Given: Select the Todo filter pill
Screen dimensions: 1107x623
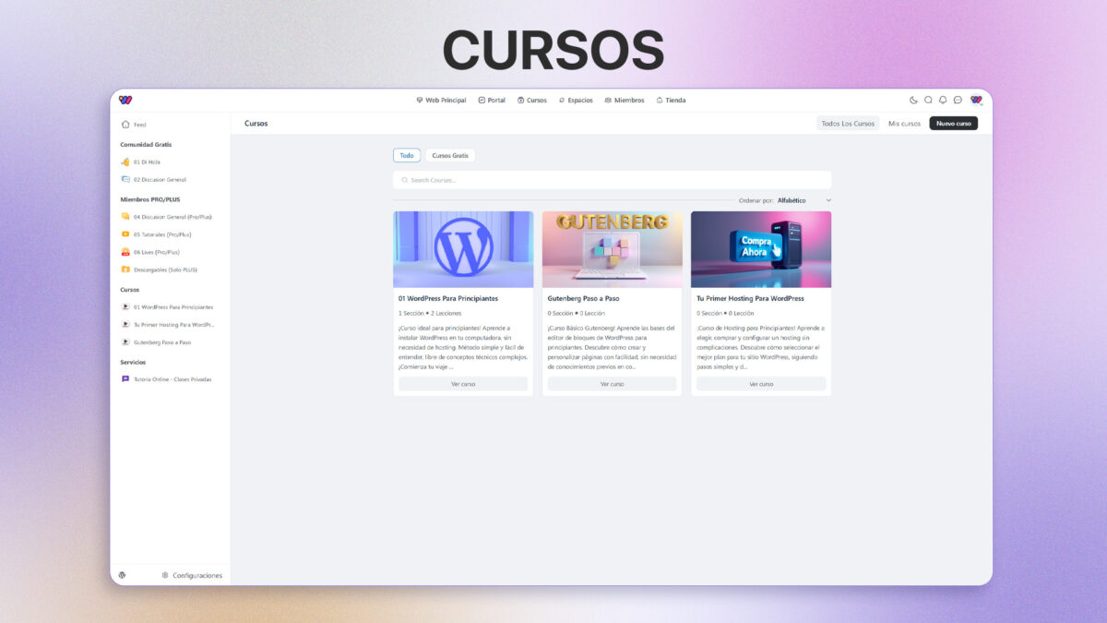Looking at the screenshot, I should [x=407, y=156].
